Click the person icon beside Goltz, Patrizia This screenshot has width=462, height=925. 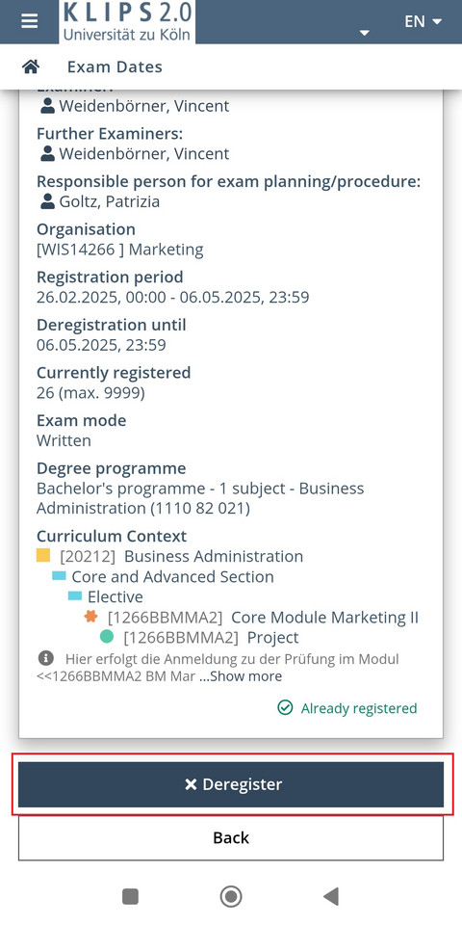[48, 201]
